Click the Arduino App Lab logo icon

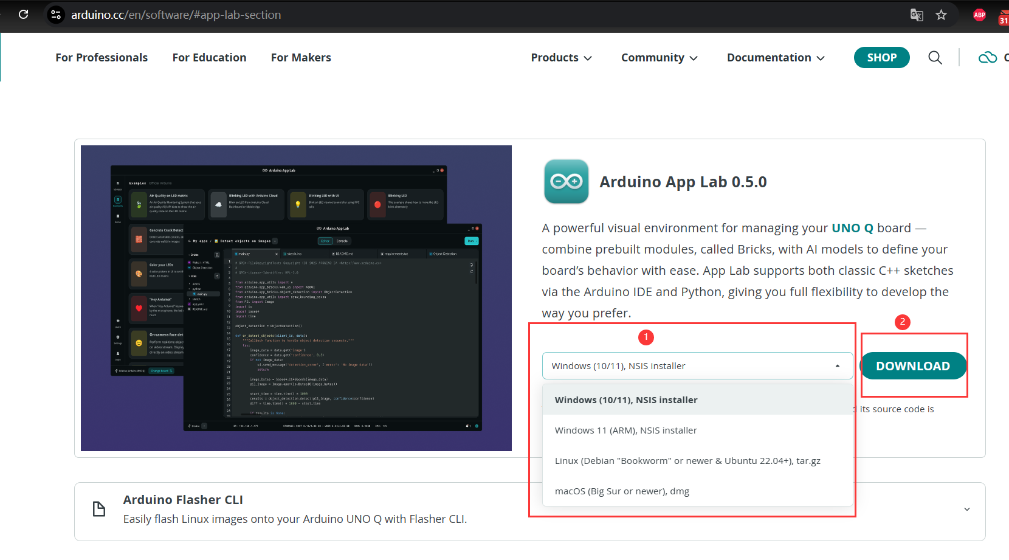click(x=566, y=181)
